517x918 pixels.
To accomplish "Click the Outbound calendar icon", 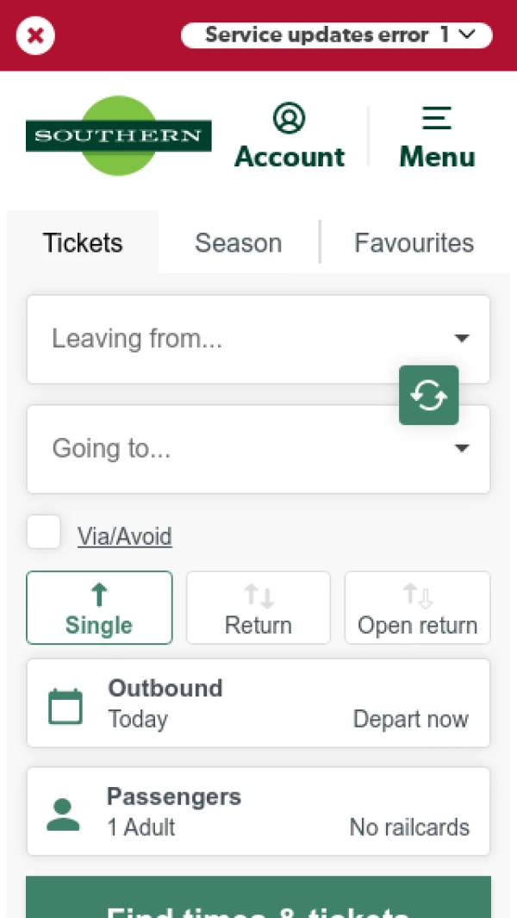I will [x=65, y=706].
